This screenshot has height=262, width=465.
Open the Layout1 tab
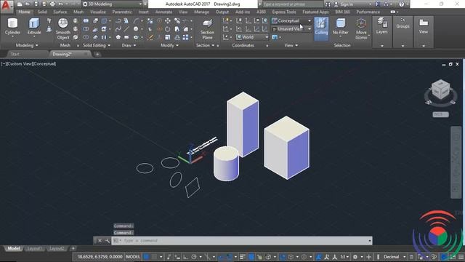pyautogui.click(x=34, y=248)
